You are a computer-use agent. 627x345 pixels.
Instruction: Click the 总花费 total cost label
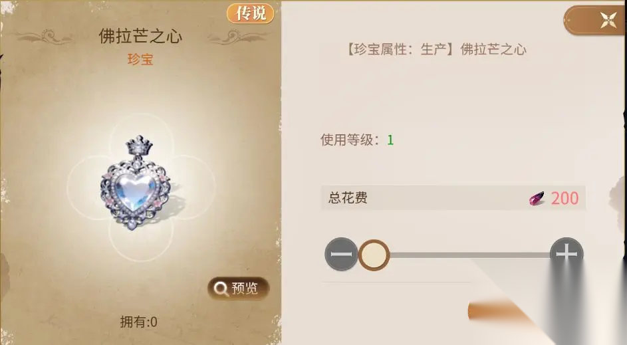click(x=348, y=198)
